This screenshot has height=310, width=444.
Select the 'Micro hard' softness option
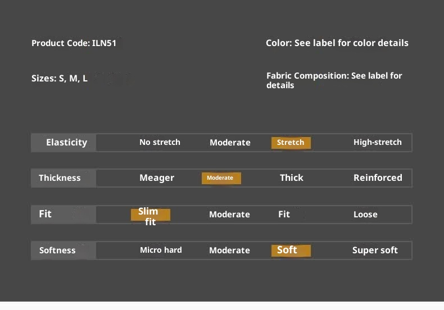[x=161, y=250]
